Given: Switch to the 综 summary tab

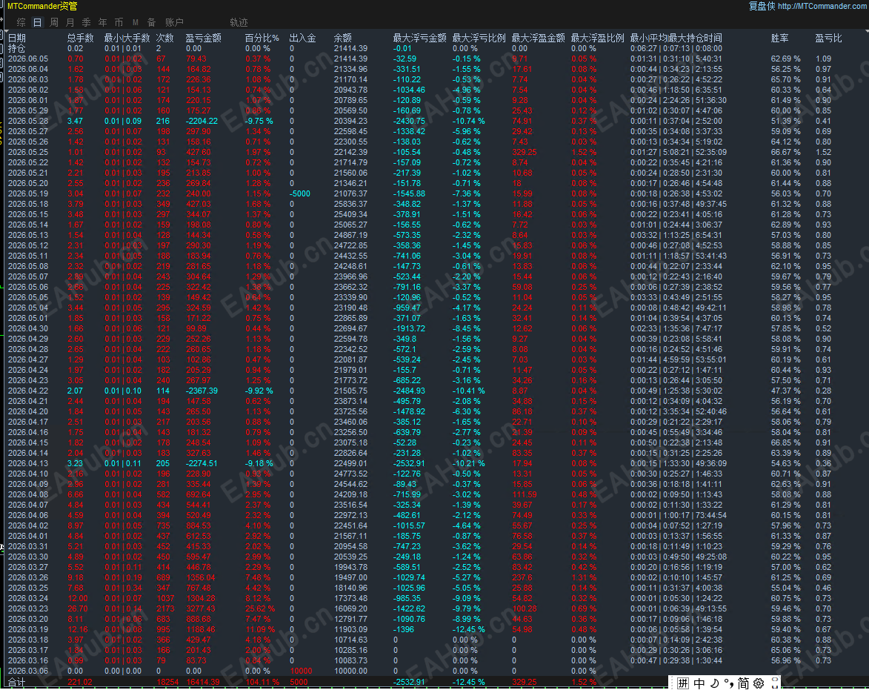Looking at the screenshot, I should click(21, 22).
